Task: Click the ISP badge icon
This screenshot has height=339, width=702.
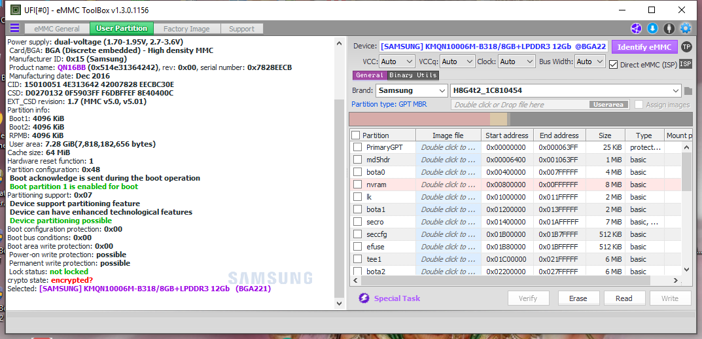Action: [x=686, y=64]
